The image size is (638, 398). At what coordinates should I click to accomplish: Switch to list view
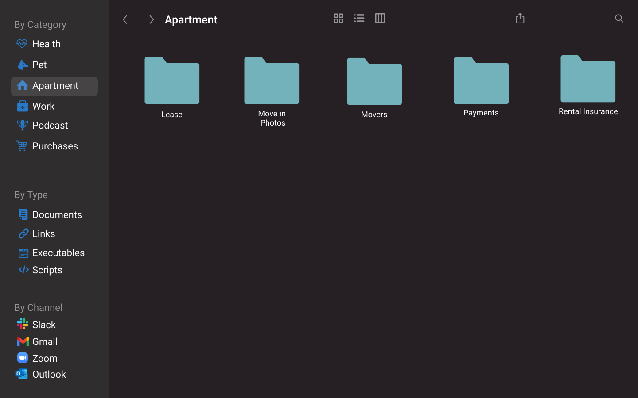359,18
